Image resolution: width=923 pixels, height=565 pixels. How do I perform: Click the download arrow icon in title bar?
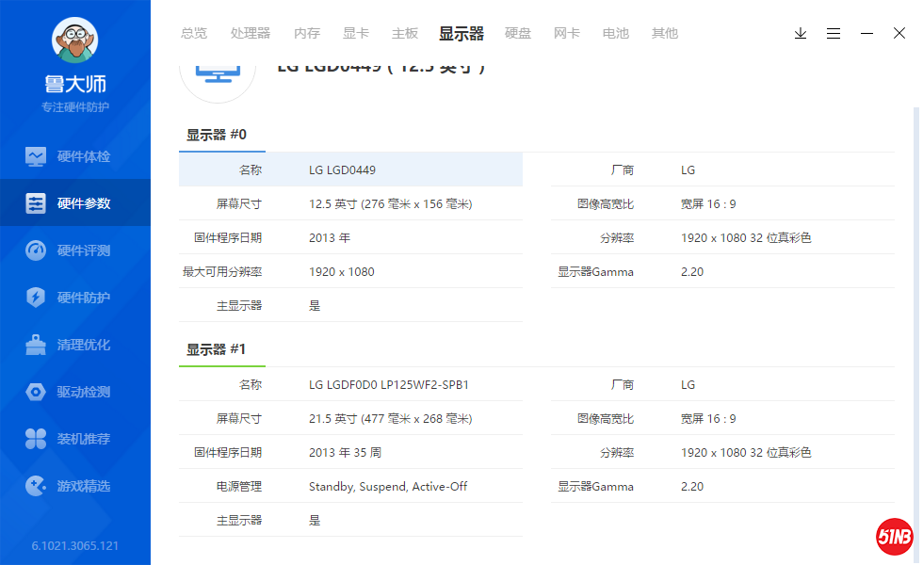[801, 33]
